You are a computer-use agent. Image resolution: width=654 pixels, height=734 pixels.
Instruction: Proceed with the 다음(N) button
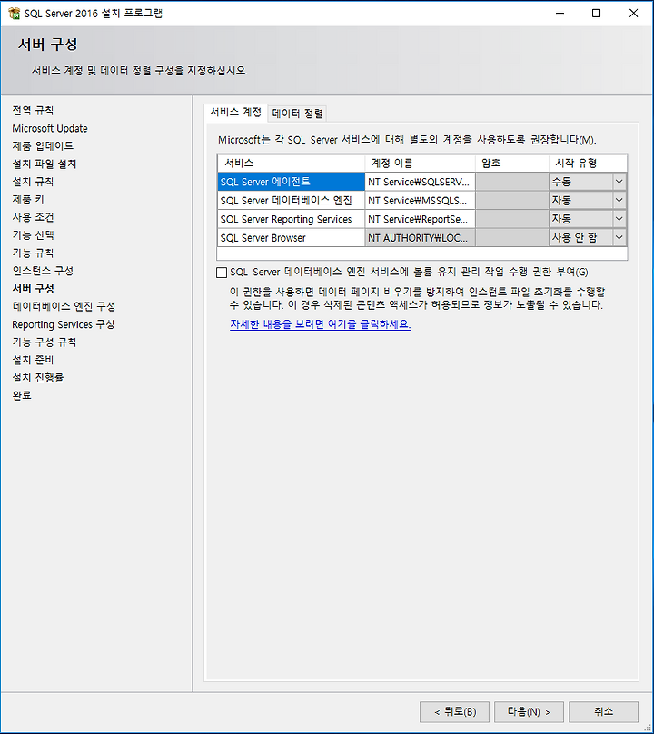click(x=529, y=712)
